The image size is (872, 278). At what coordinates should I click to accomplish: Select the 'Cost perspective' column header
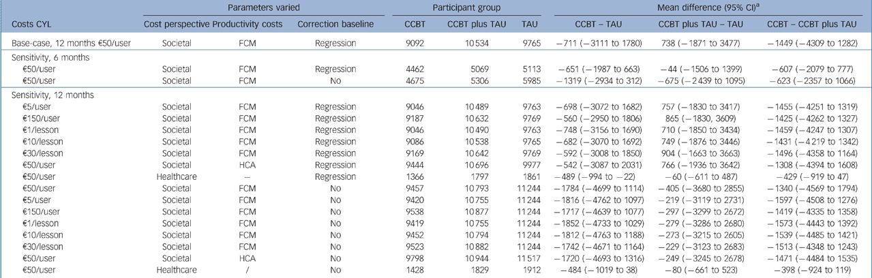point(176,25)
